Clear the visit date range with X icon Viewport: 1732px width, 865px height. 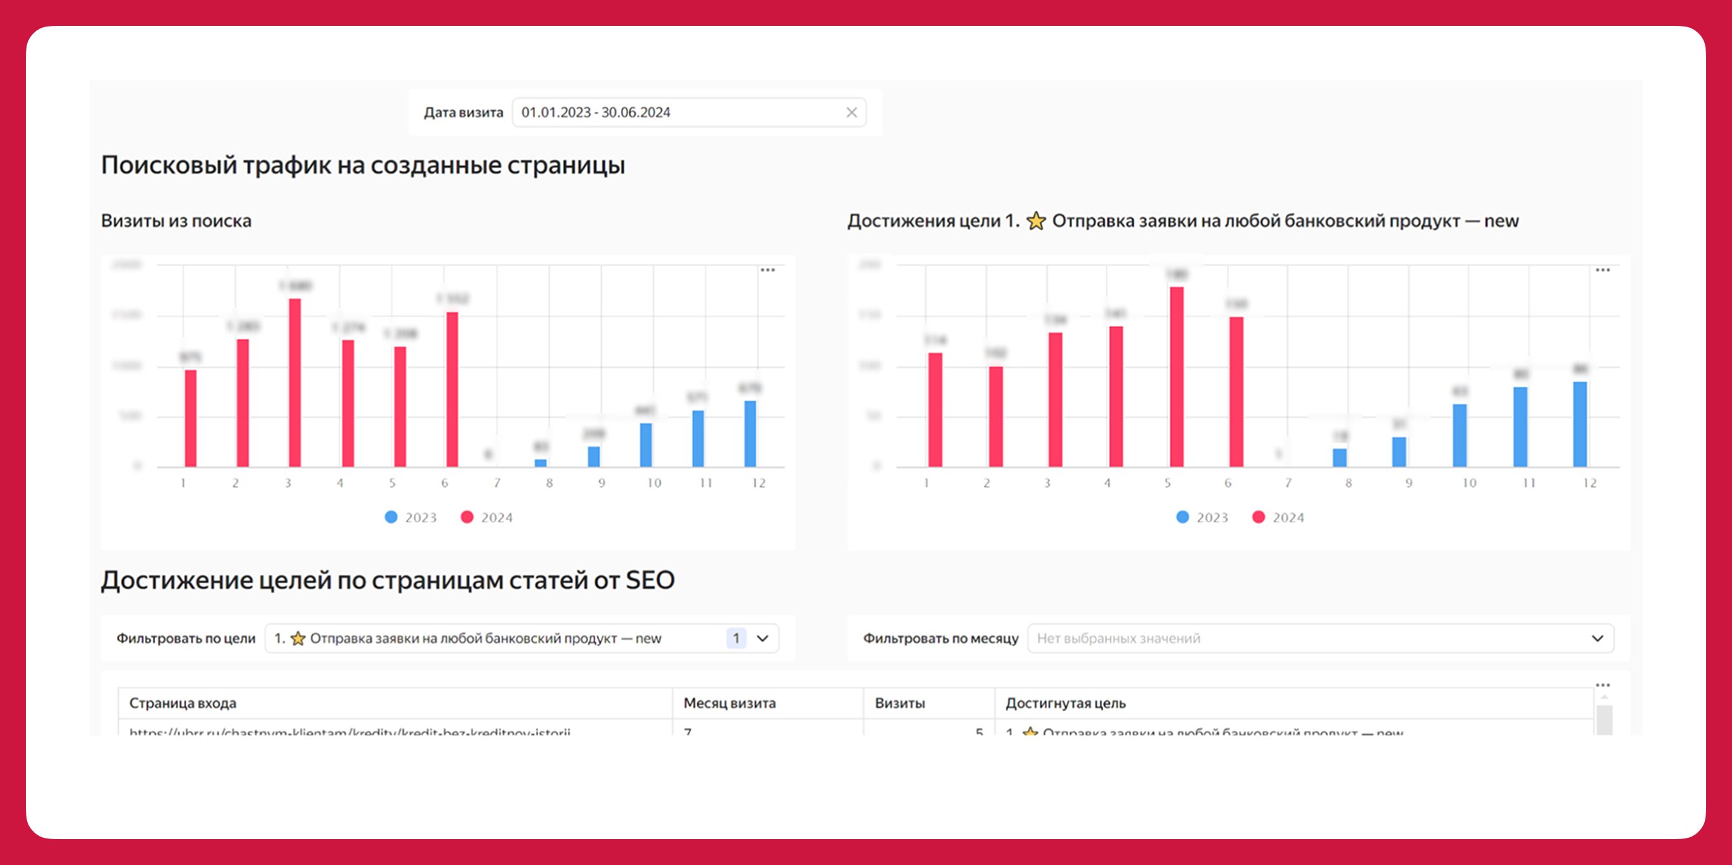(x=851, y=112)
